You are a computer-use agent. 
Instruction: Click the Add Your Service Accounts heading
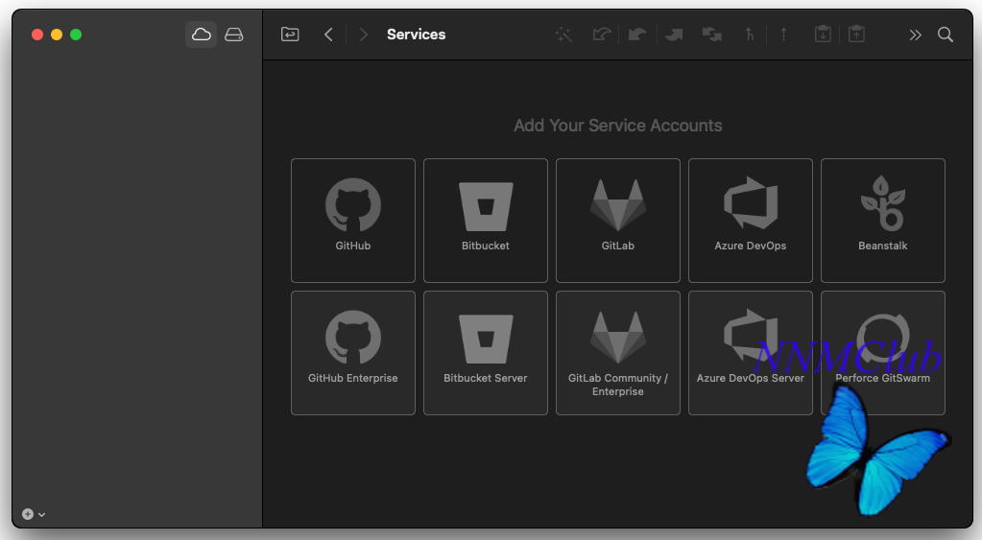click(x=618, y=126)
